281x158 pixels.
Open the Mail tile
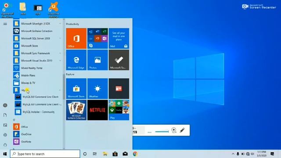pos(119,38)
